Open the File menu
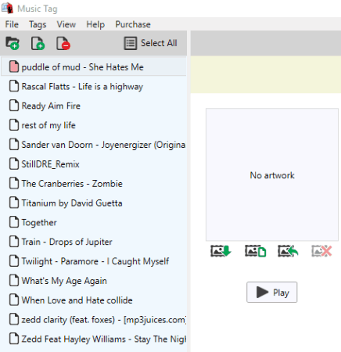Image resolution: width=341 pixels, height=352 pixels. point(12,24)
